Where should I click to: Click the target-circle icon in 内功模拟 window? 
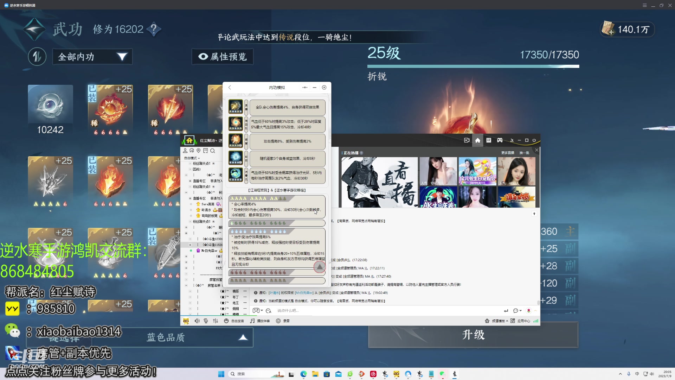coord(324,88)
